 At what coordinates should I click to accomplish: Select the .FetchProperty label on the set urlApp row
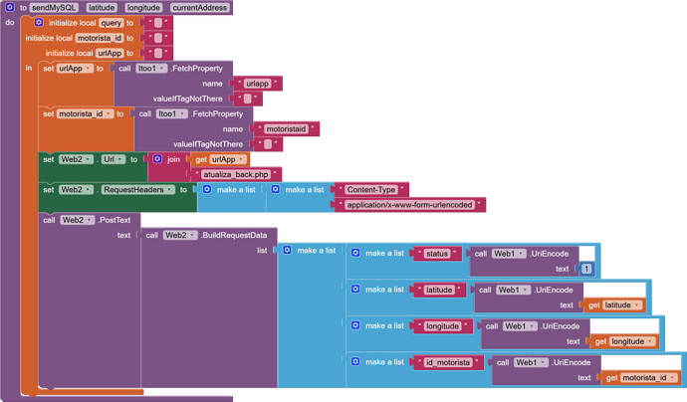point(197,69)
